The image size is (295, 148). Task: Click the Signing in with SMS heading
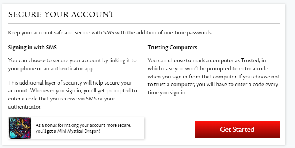(32, 47)
